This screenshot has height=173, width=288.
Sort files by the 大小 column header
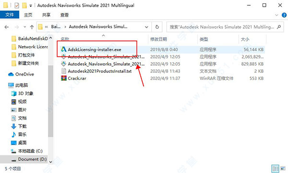click(x=245, y=39)
